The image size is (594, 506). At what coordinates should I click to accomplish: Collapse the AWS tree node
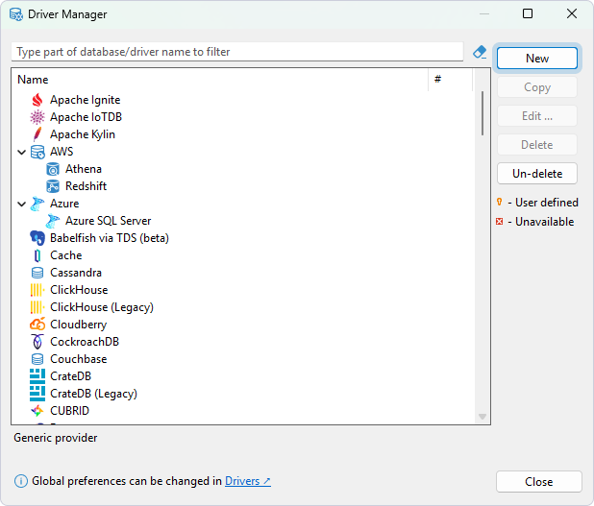point(21,152)
